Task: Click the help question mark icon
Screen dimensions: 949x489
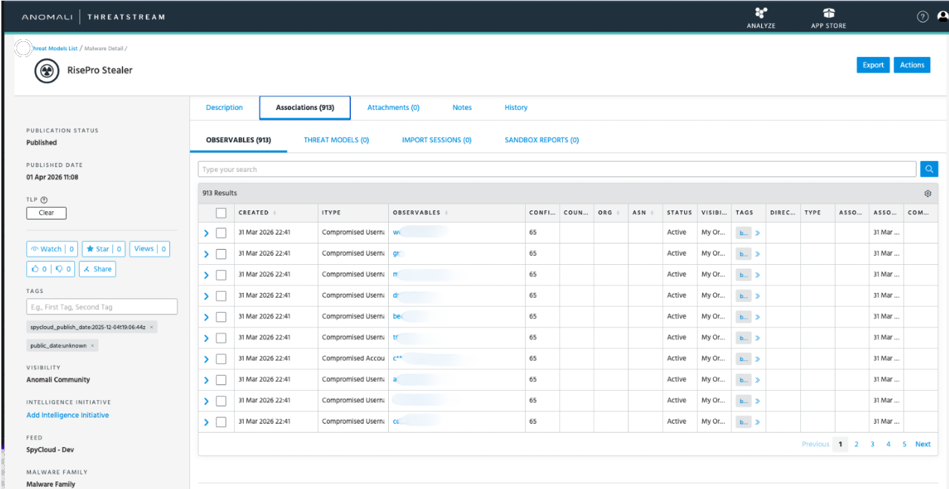Action: coord(923,17)
